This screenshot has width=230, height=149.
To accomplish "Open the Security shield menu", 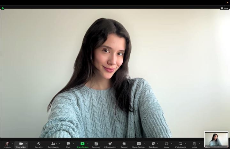I will coord(39,145).
